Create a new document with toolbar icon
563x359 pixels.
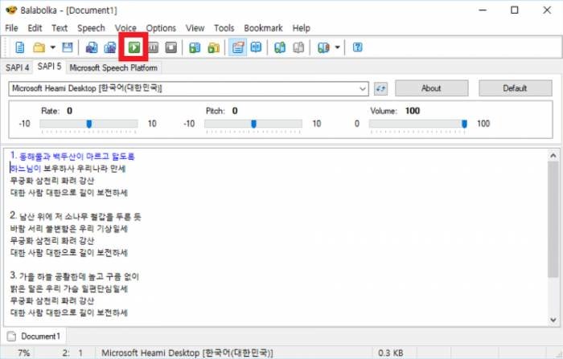pyautogui.click(x=20, y=47)
